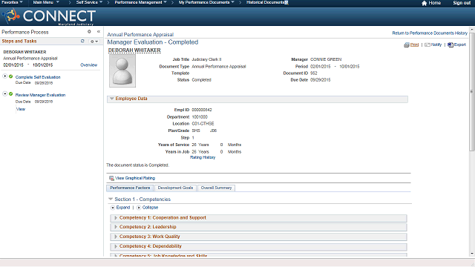Open My Performance Documents breadcrumb menu
Viewport: 475px width, 267px height.
[x=206, y=2]
